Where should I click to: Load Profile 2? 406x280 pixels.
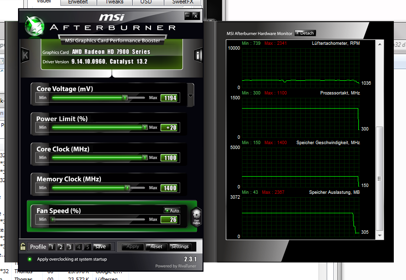coord(60,247)
